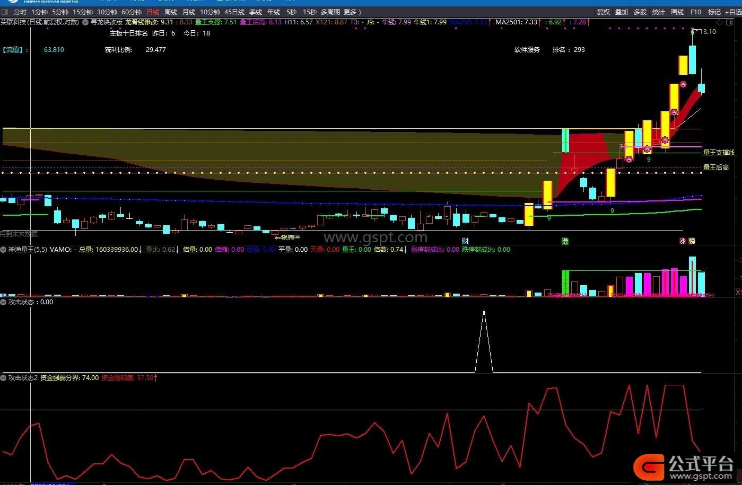This screenshot has height=485, width=742.
Task: Click the tall green volume bar
Action: click(565, 283)
